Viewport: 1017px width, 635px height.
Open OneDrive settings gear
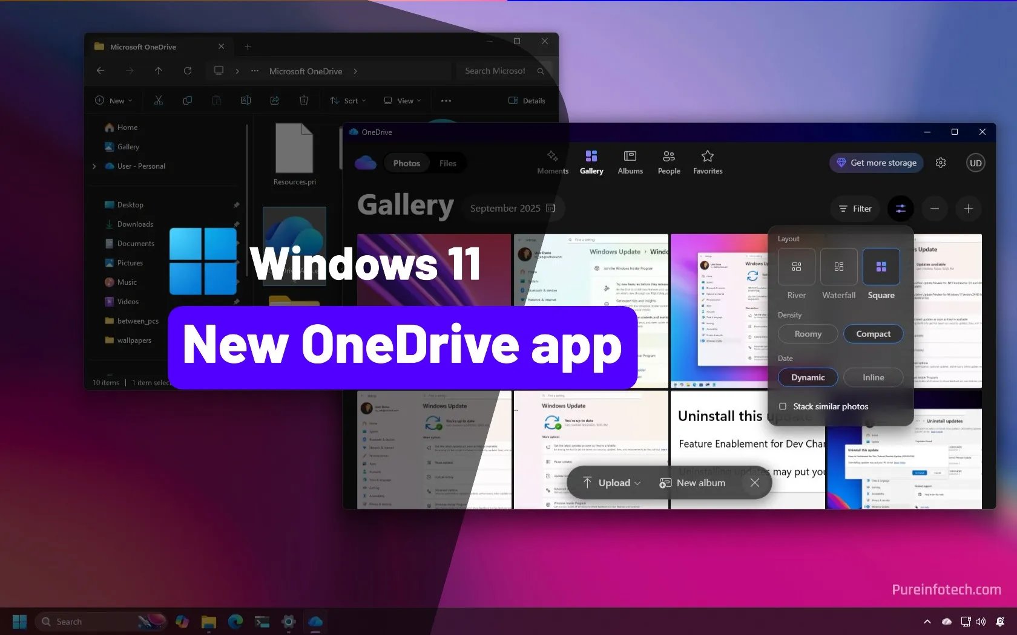[941, 162]
